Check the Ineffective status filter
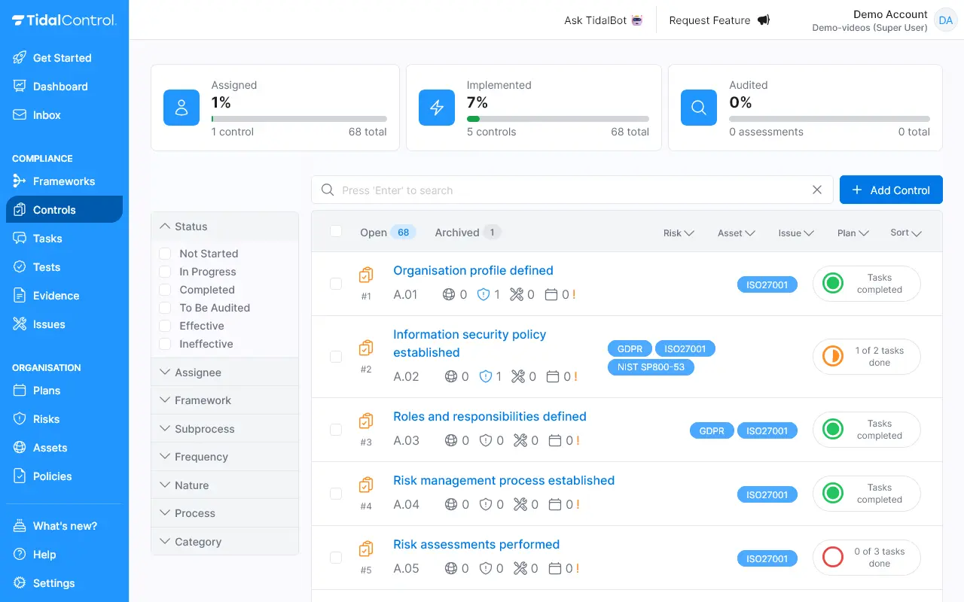This screenshot has height=602, width=964. (x=165, y=344)
